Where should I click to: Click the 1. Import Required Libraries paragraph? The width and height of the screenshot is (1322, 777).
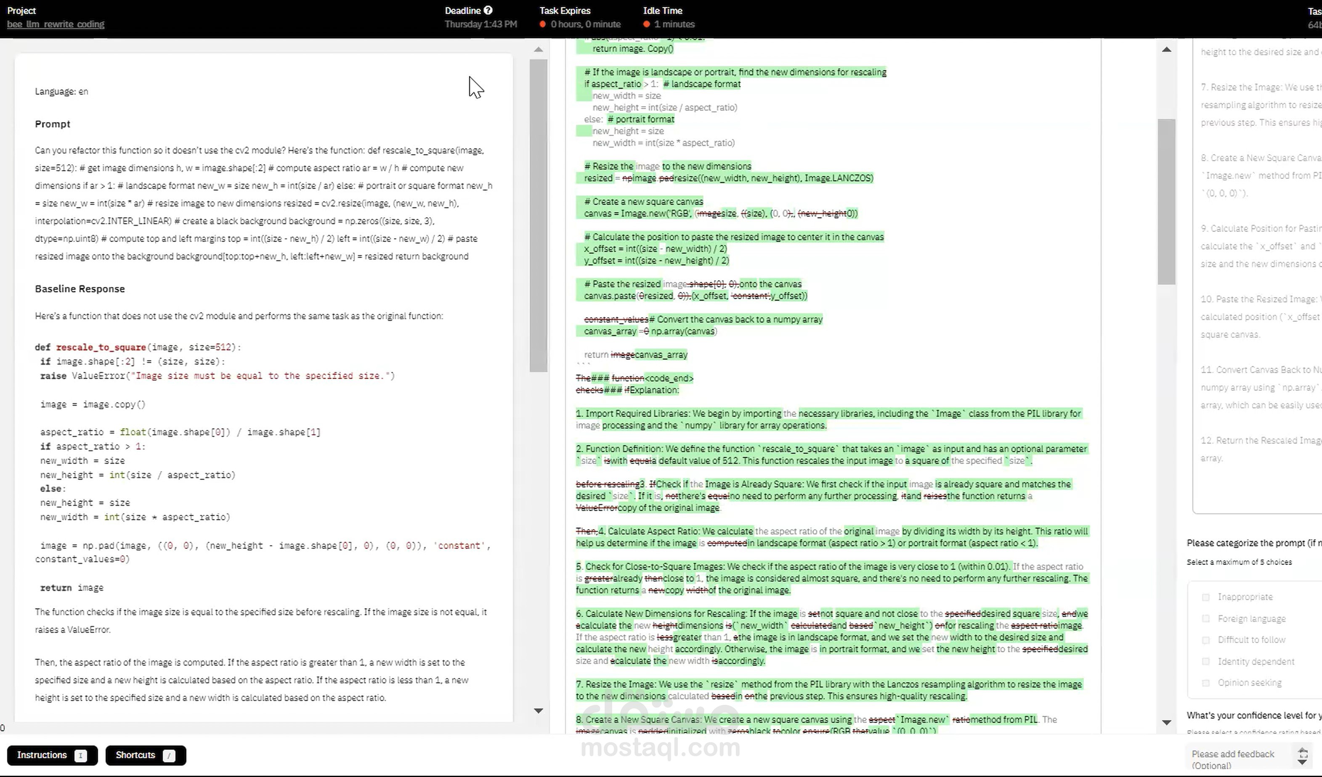point(828,420)
